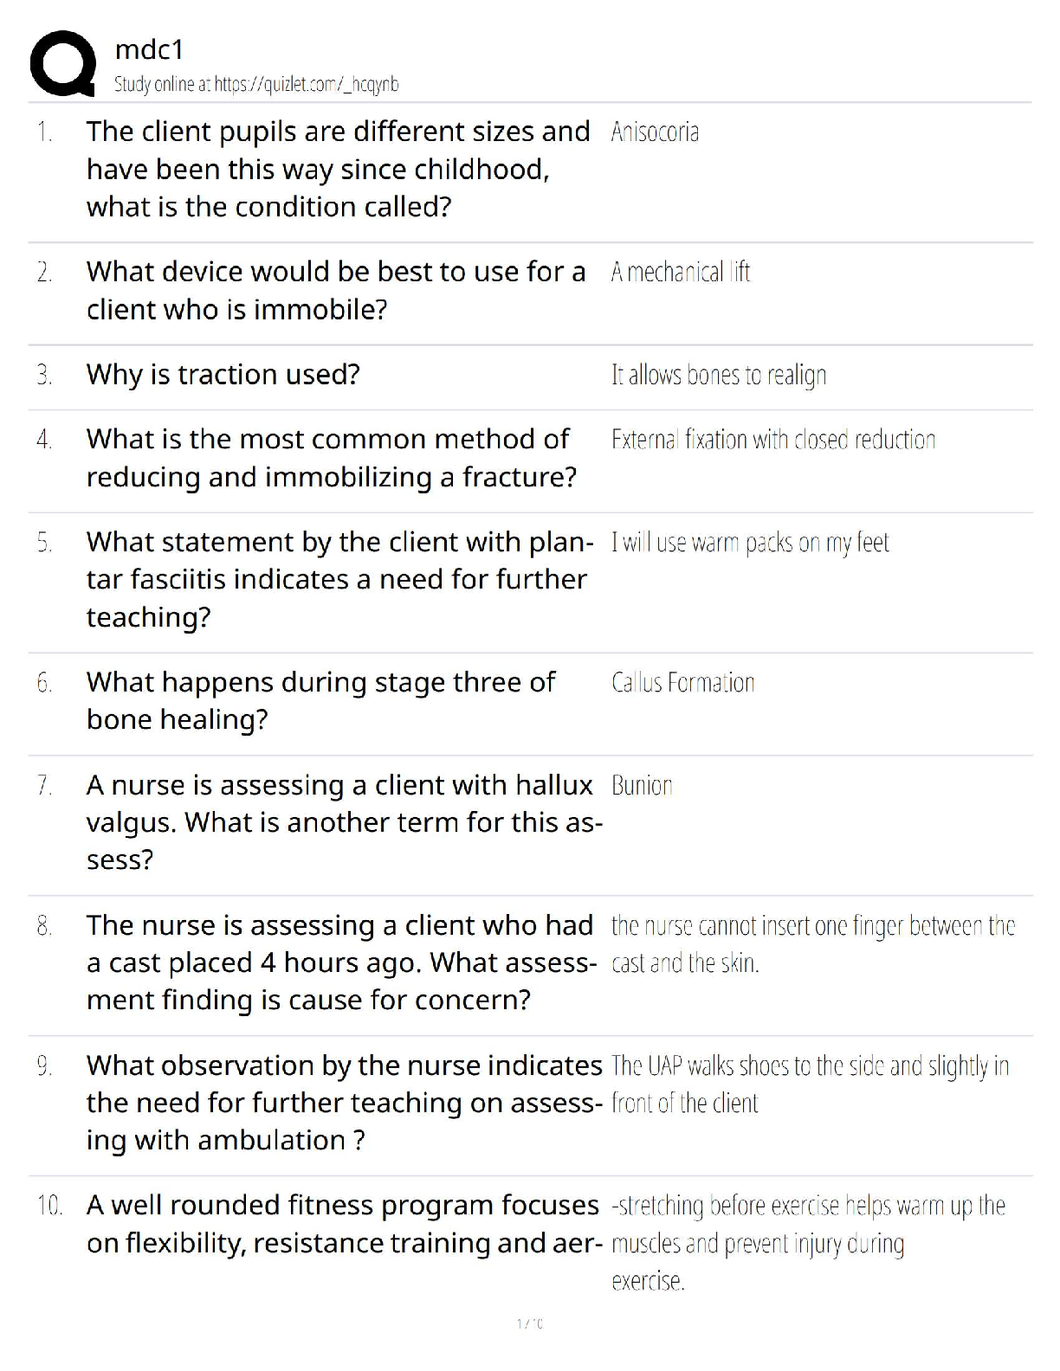Viewport: 1060px width, 1371px height.
Task: Click the answer about finger between cast and skin
Action: [812, 944]
